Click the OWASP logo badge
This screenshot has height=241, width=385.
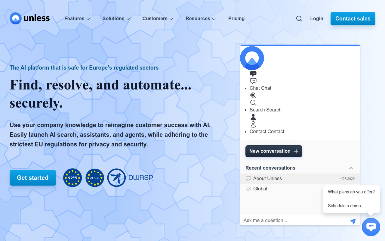coord(130,178)
